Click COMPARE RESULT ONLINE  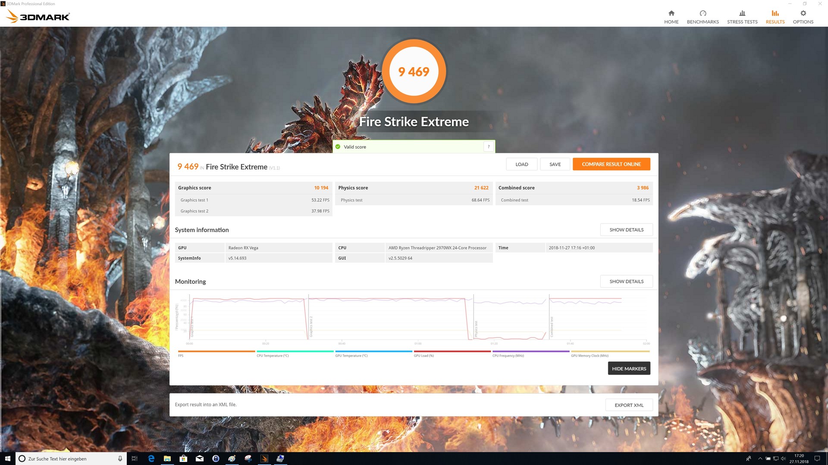[x=611, y=164]
